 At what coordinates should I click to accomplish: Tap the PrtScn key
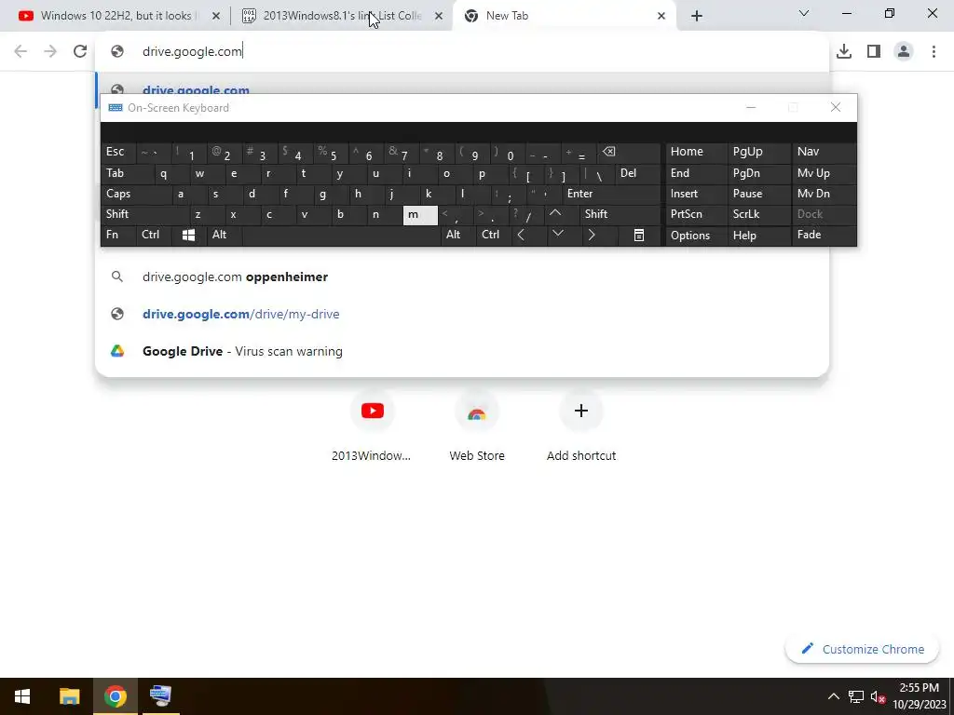click(697, 214)
